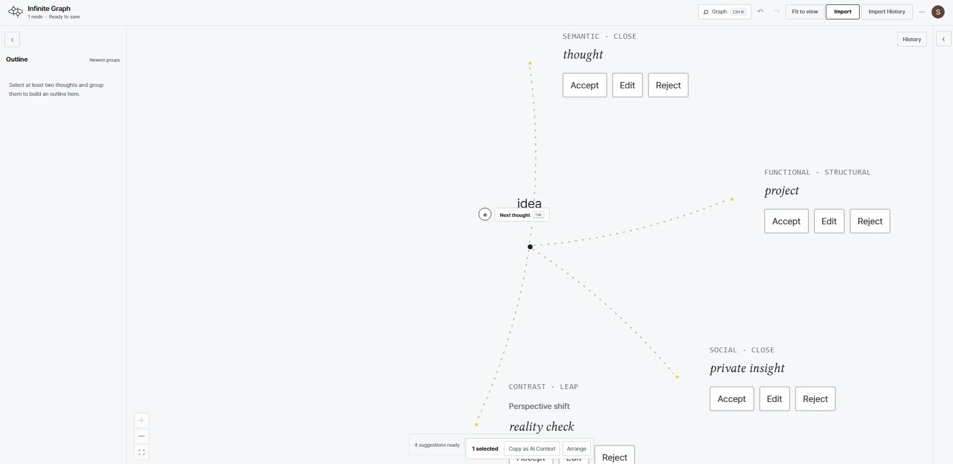The width and height of the screenshot is (953, 464).
Task: Open Import History
Action: coord(886,12)
